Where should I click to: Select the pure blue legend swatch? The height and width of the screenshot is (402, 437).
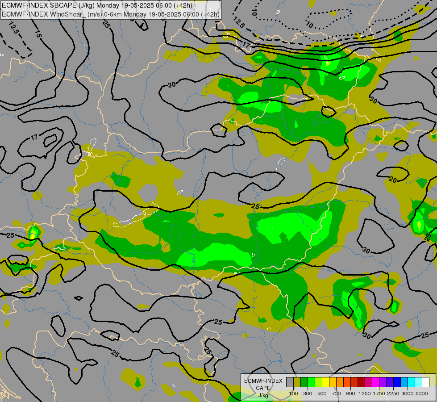(x=397, y=382)
